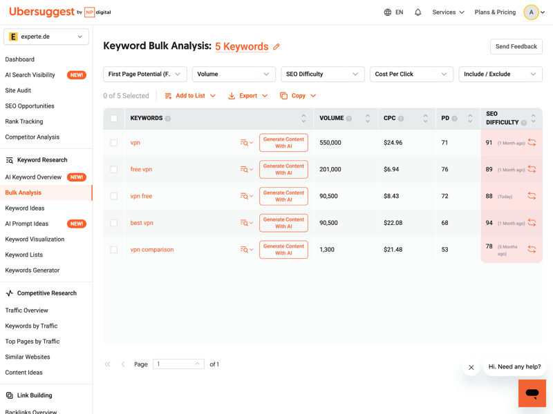Toggle the select-all keywords checkbox
The width and height of the screenshot is (553, 414).
coord(114,119)
